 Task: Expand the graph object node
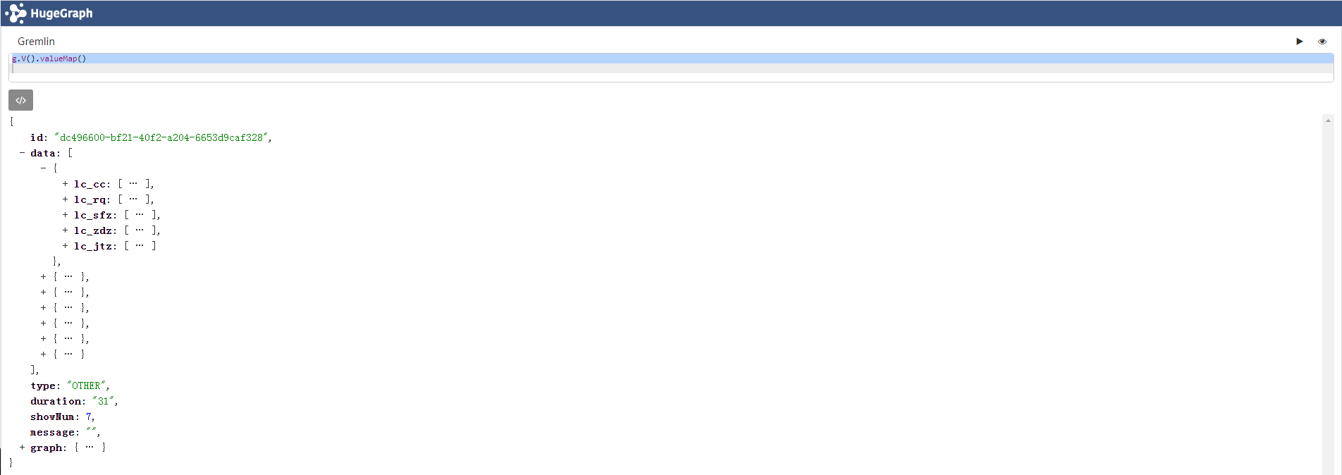click(23, 448)
